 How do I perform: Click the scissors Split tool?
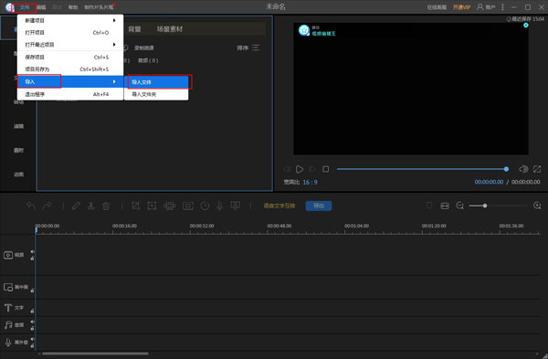tap(91, 206)
